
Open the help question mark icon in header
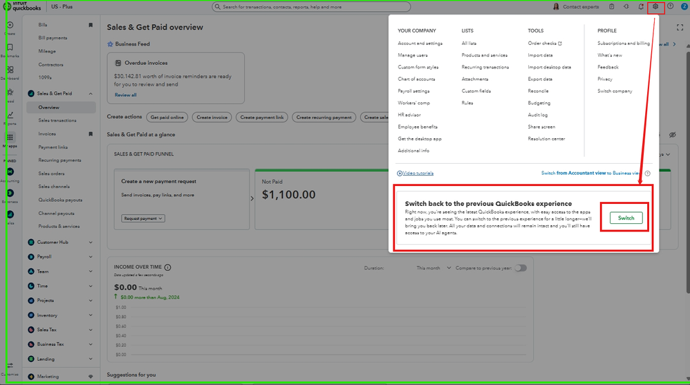(670, 7)
